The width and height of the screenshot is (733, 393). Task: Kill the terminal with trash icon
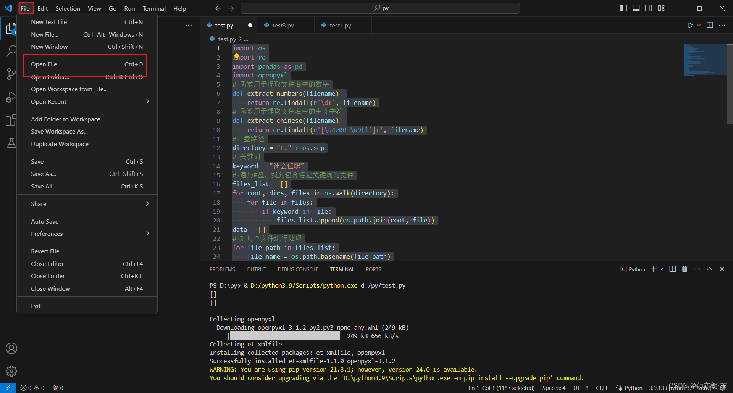pyautogui.click(x=685, y=269)
